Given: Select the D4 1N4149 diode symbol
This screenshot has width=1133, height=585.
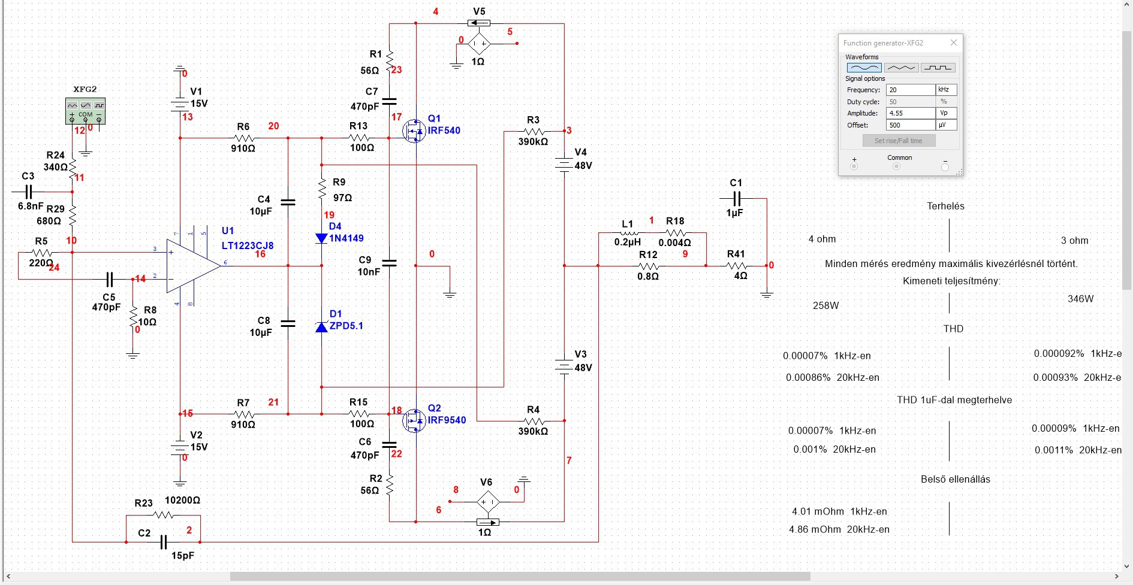Looking at the screenshot, I should pos(322,238).
